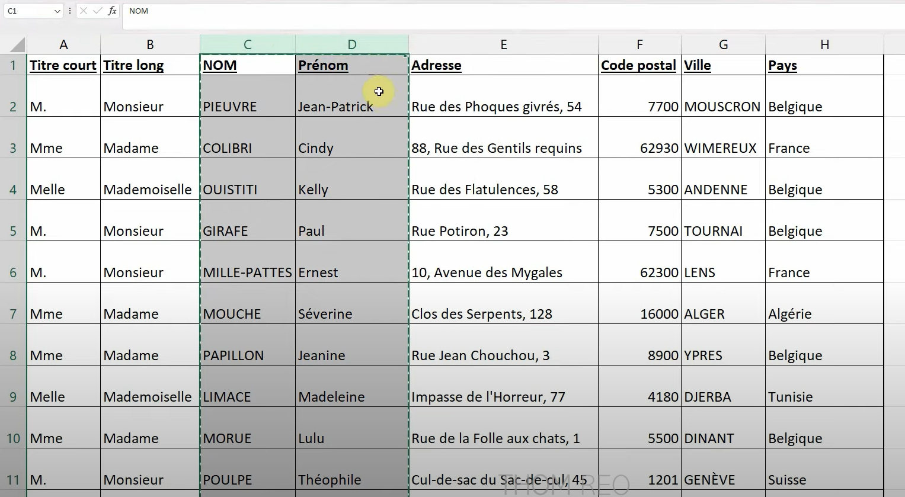
Task: Select column G header
Action: (723, 44)
